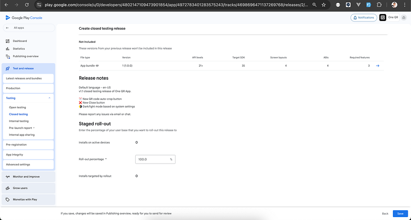
Task: Open Notifications bell button
Action: tap(364, 18)
